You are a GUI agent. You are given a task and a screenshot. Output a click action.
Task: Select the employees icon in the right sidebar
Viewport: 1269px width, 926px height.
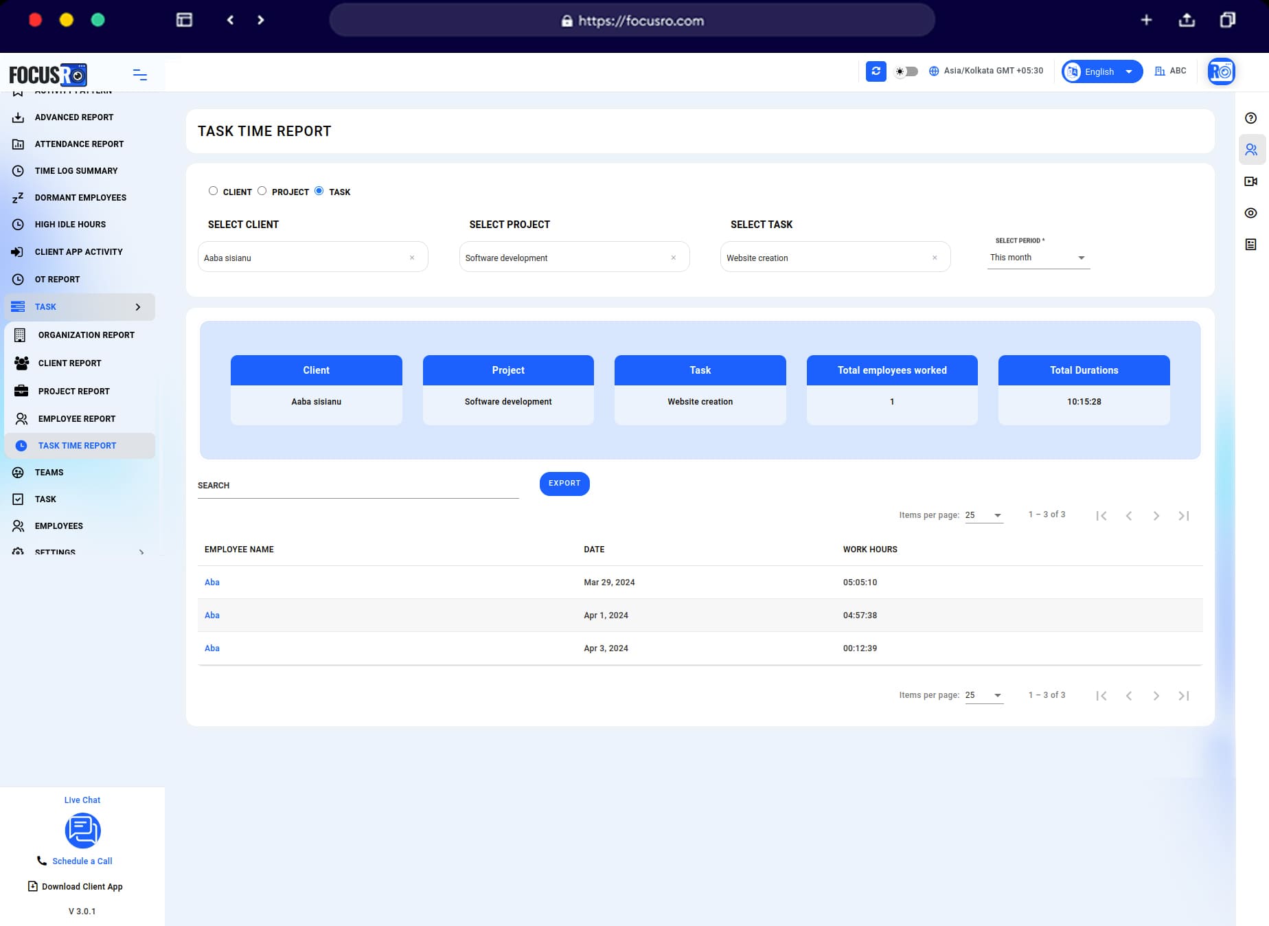[1251, 149]
